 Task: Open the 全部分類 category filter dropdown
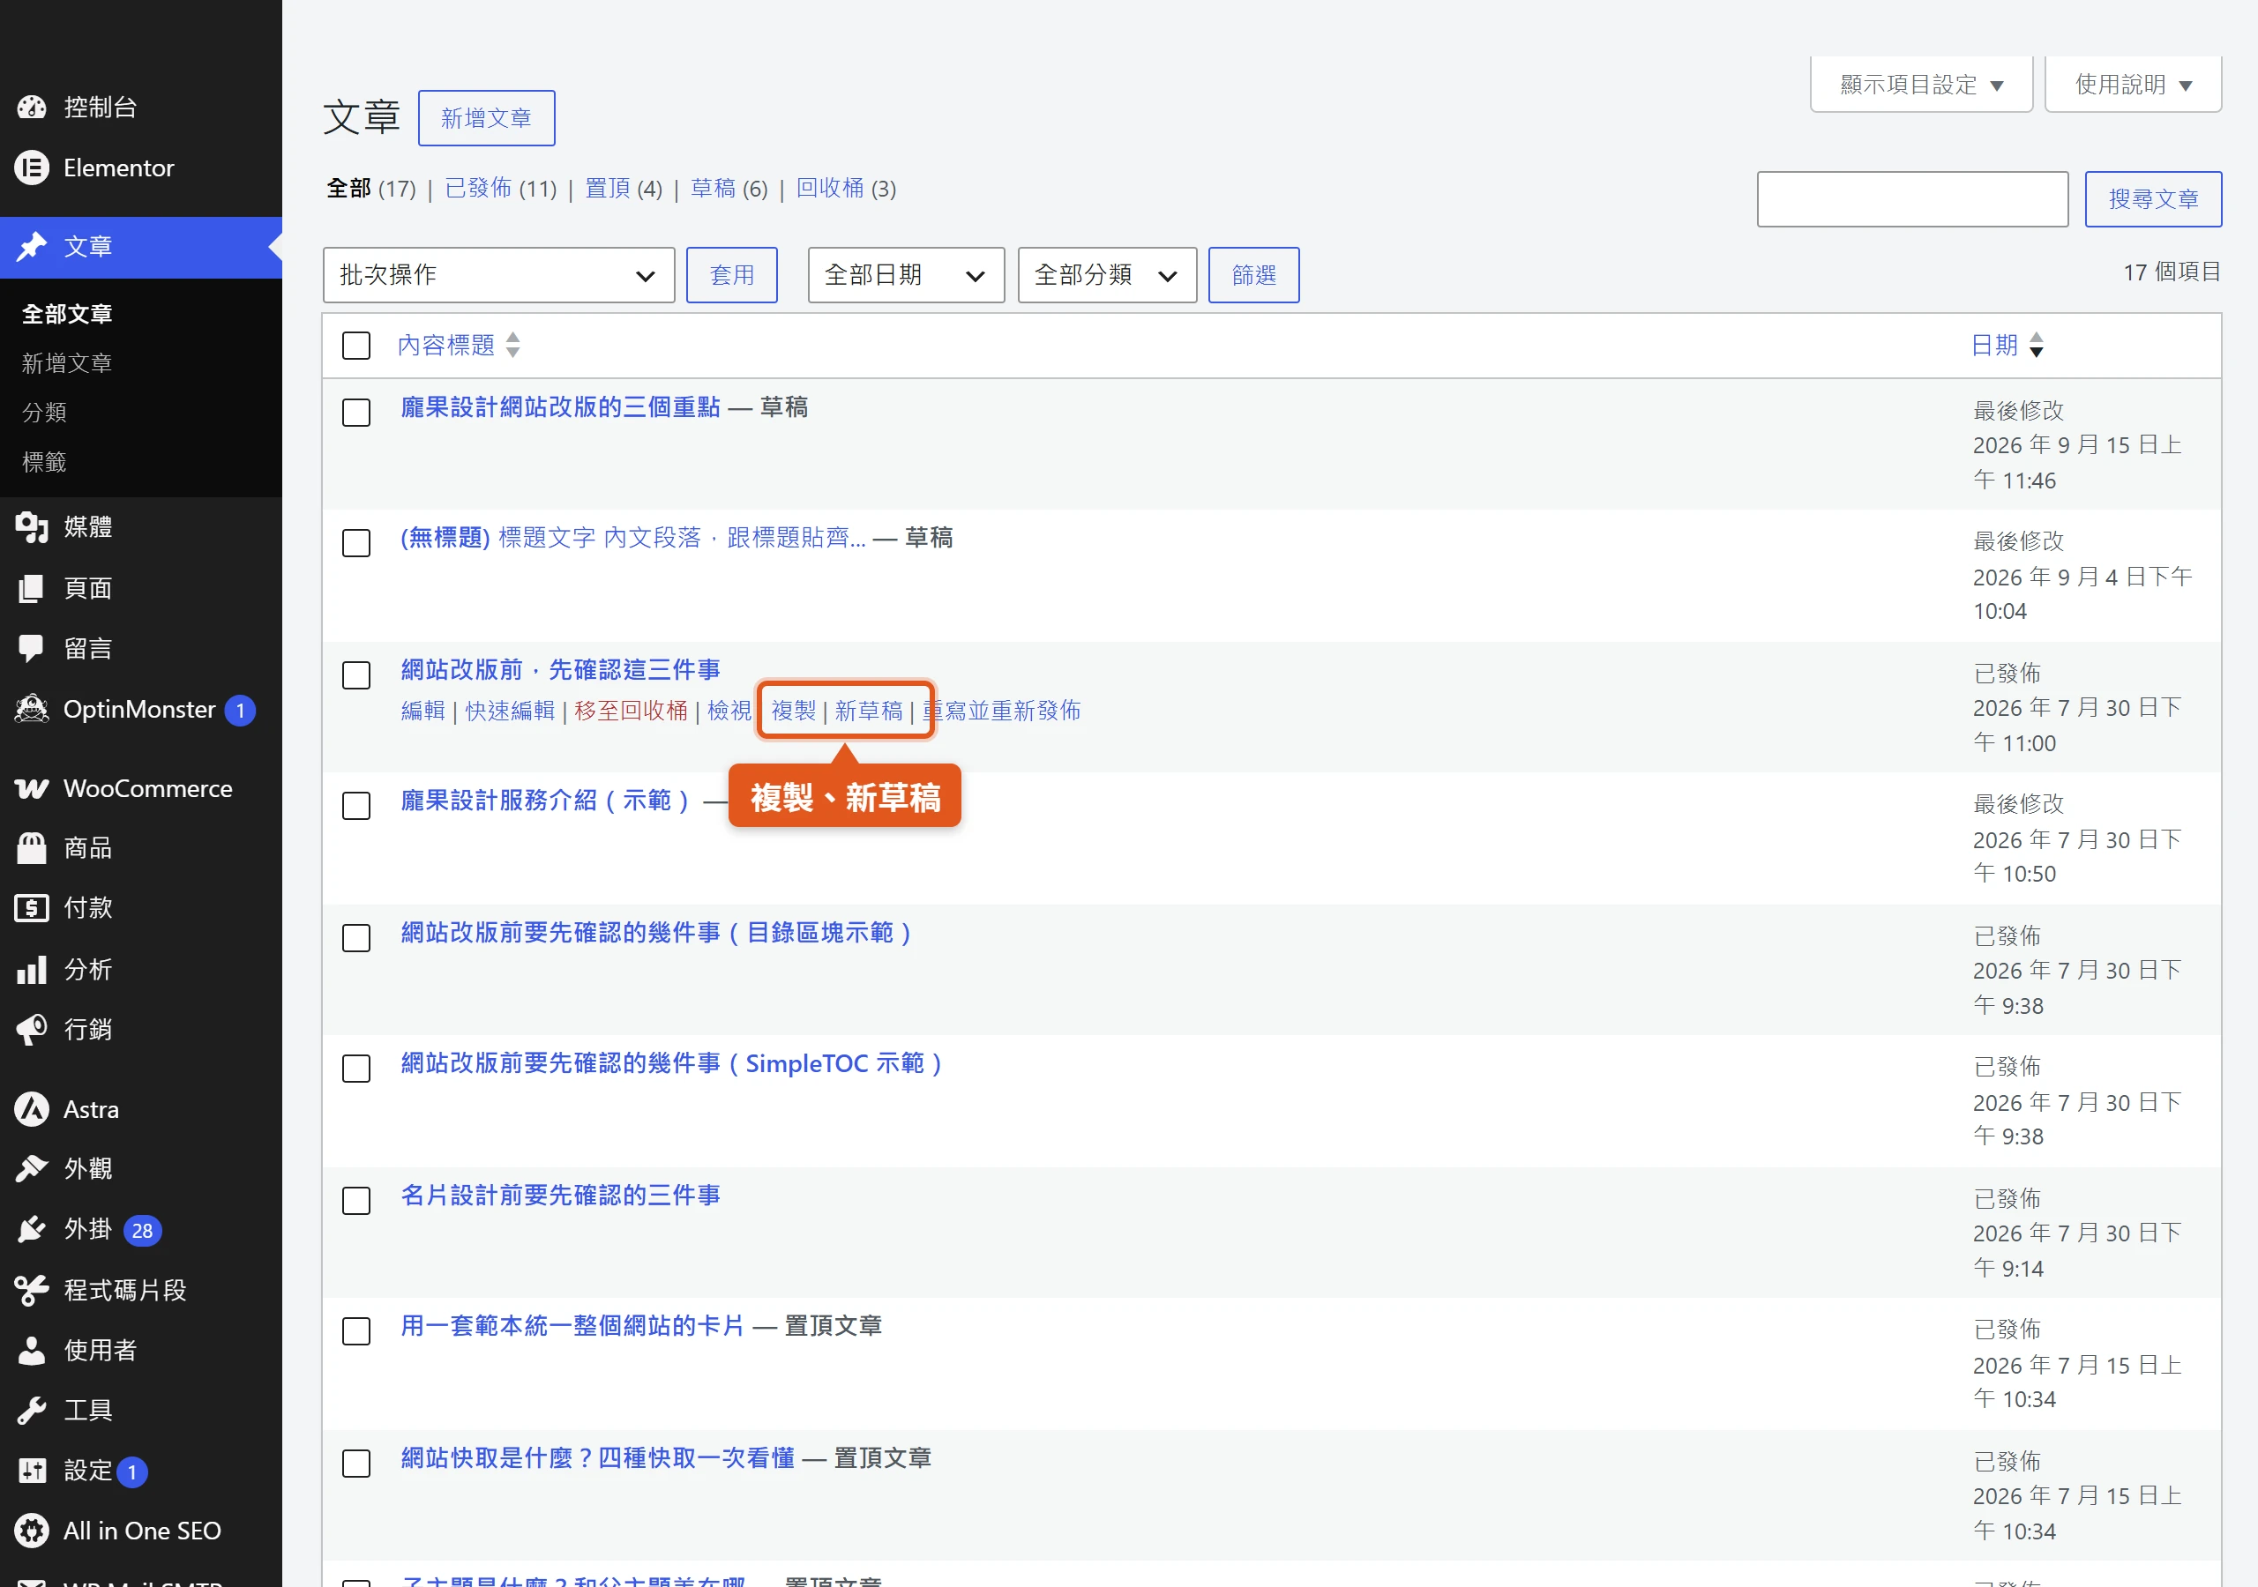point(1106,274)
